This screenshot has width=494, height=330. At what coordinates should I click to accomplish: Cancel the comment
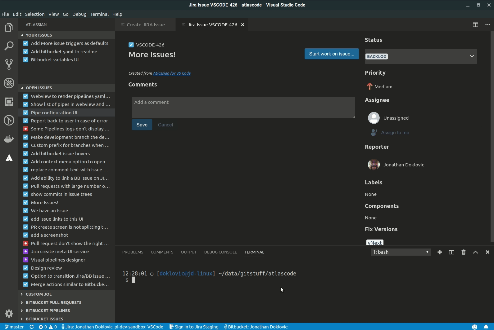165,125
